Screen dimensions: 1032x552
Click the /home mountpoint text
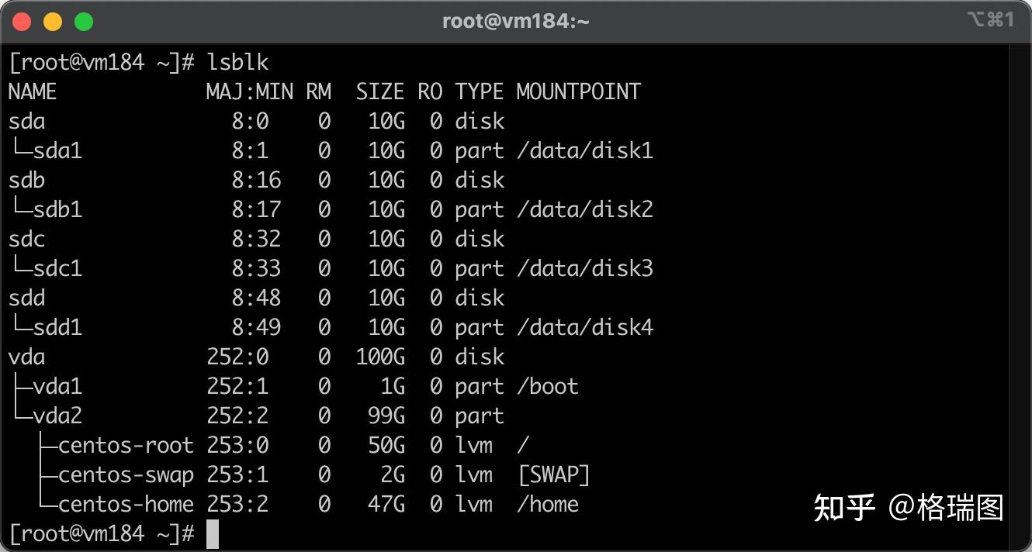(548, 504)
